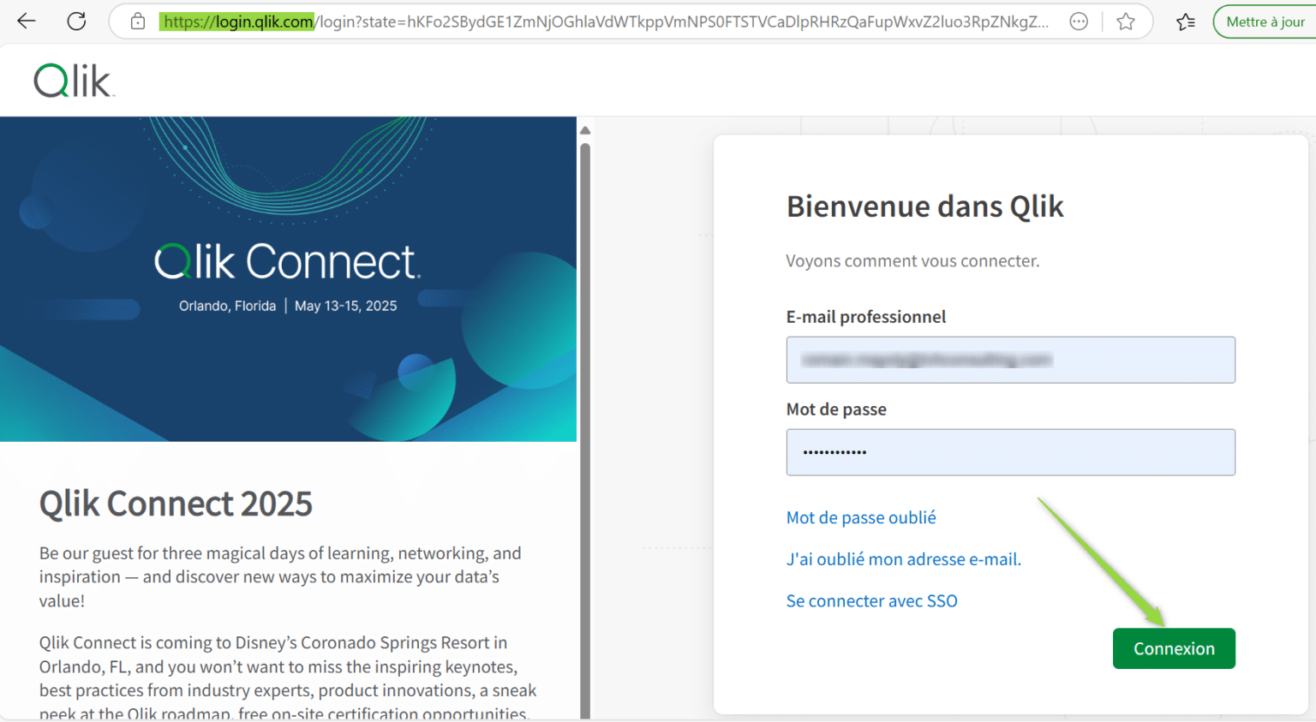Click the padlock site security icon
This screenshot has width=1316, height=722.
pyautogui.click(x=137, y=21)
